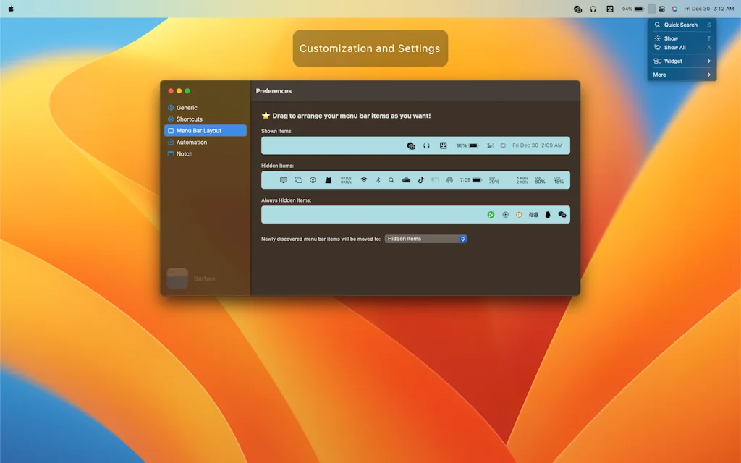Click the CPU 15% status item
Screen dimensions: 741x463
(x=559, y=180)
